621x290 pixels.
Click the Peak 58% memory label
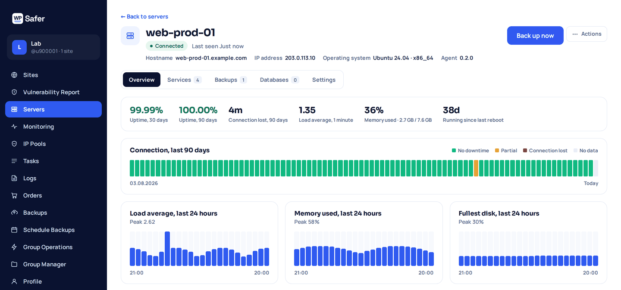tap(307, 222)
